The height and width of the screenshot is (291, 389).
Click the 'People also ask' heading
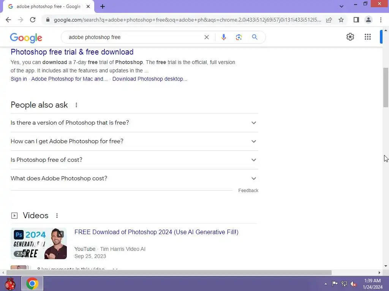pyautogui.click(x=39, y=105)
